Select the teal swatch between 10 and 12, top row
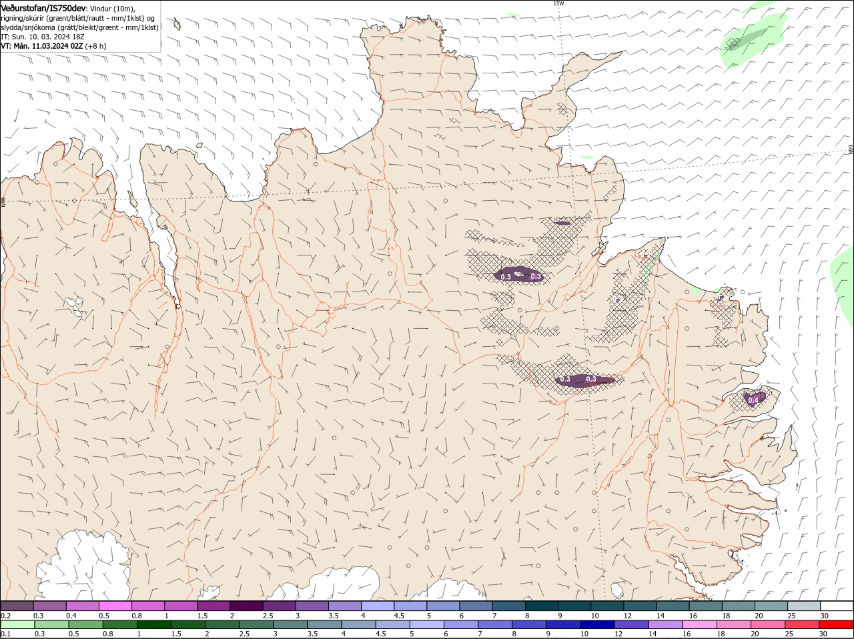The width and height of the screenshot is (854, 639). pos(606,606)
